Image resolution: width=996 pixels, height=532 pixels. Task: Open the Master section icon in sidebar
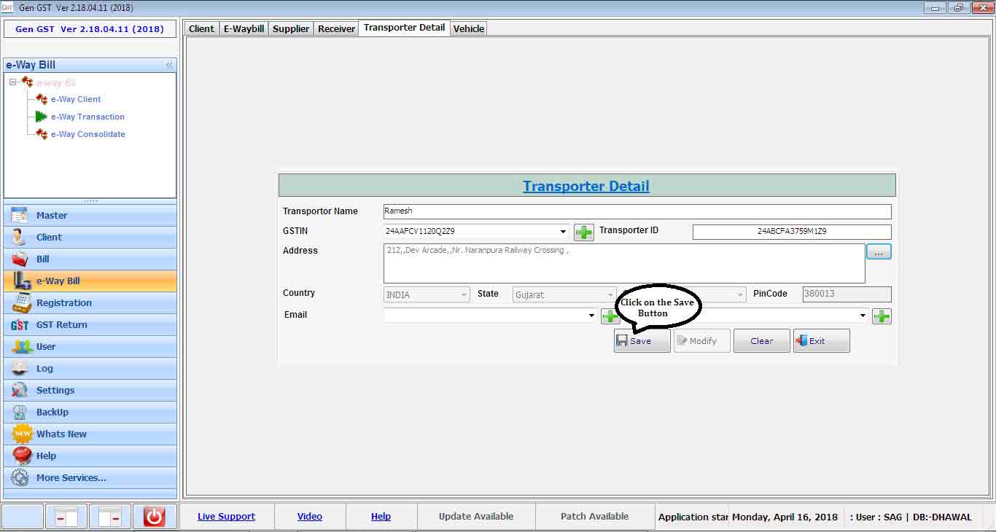(x=19, y=216)
